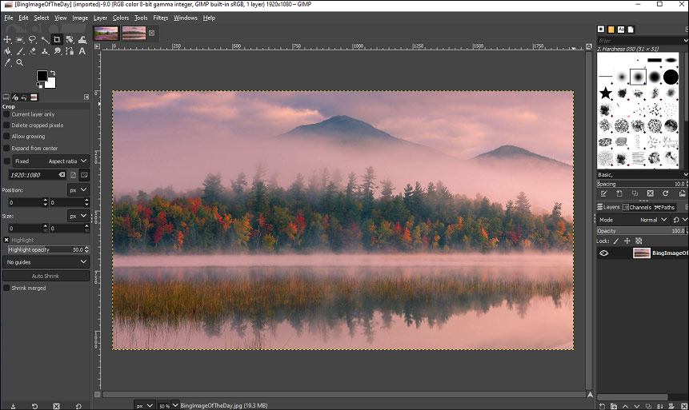Enable Current layer only checkbox
This screenshot has width=689, height=410.
(6, 114)
